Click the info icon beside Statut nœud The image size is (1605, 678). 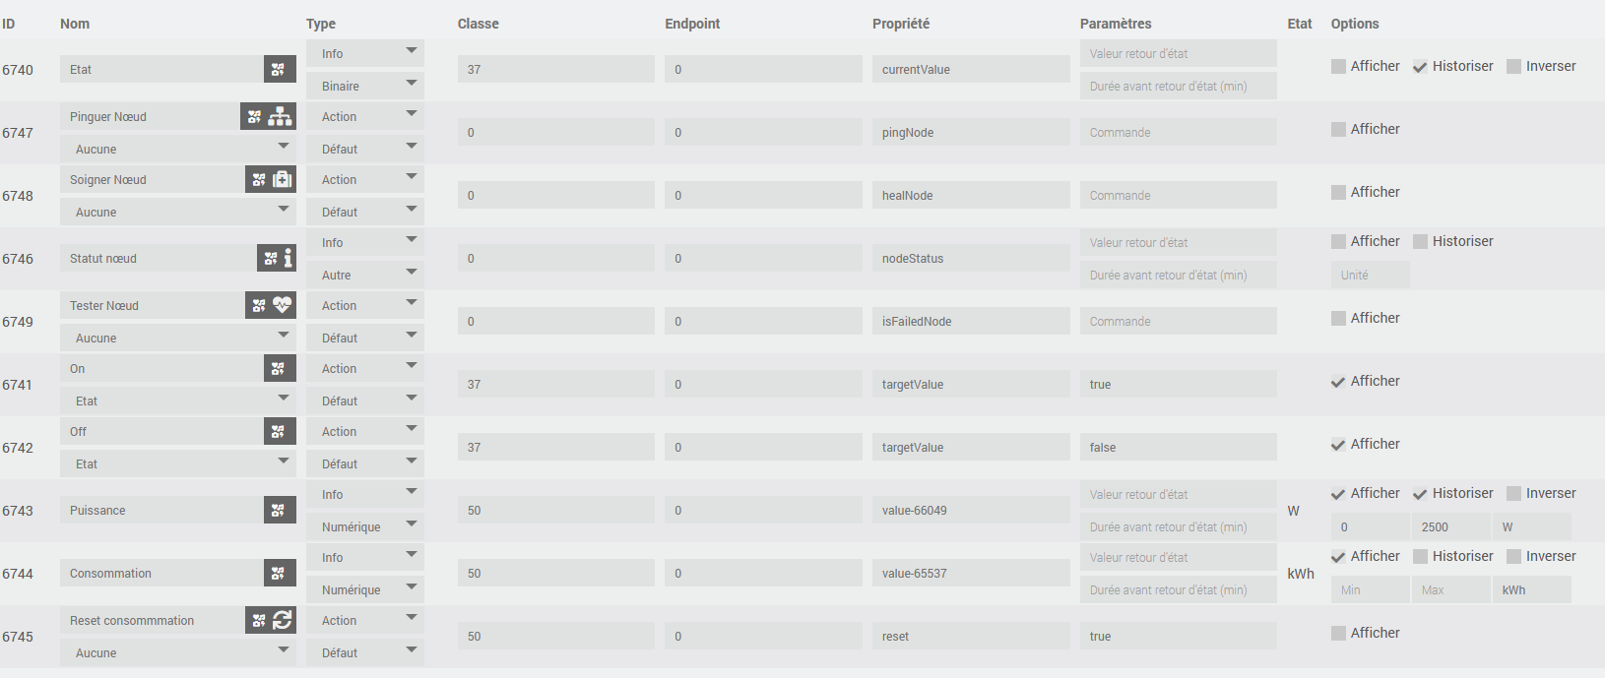click(288, 259)
